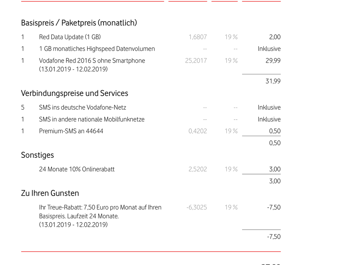
Task: Click "1 GB monatliches Highspeed Datenvolumen" entry
Action: pyautogui.click(x=97, y=49)
